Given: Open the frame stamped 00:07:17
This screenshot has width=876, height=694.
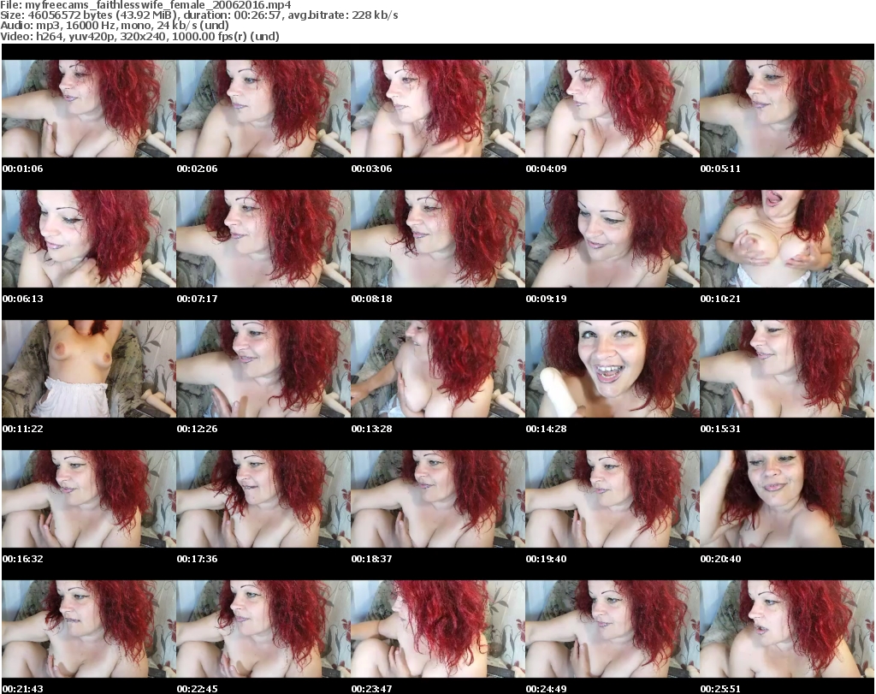Looking at the screenshot, I should (263, 239).
